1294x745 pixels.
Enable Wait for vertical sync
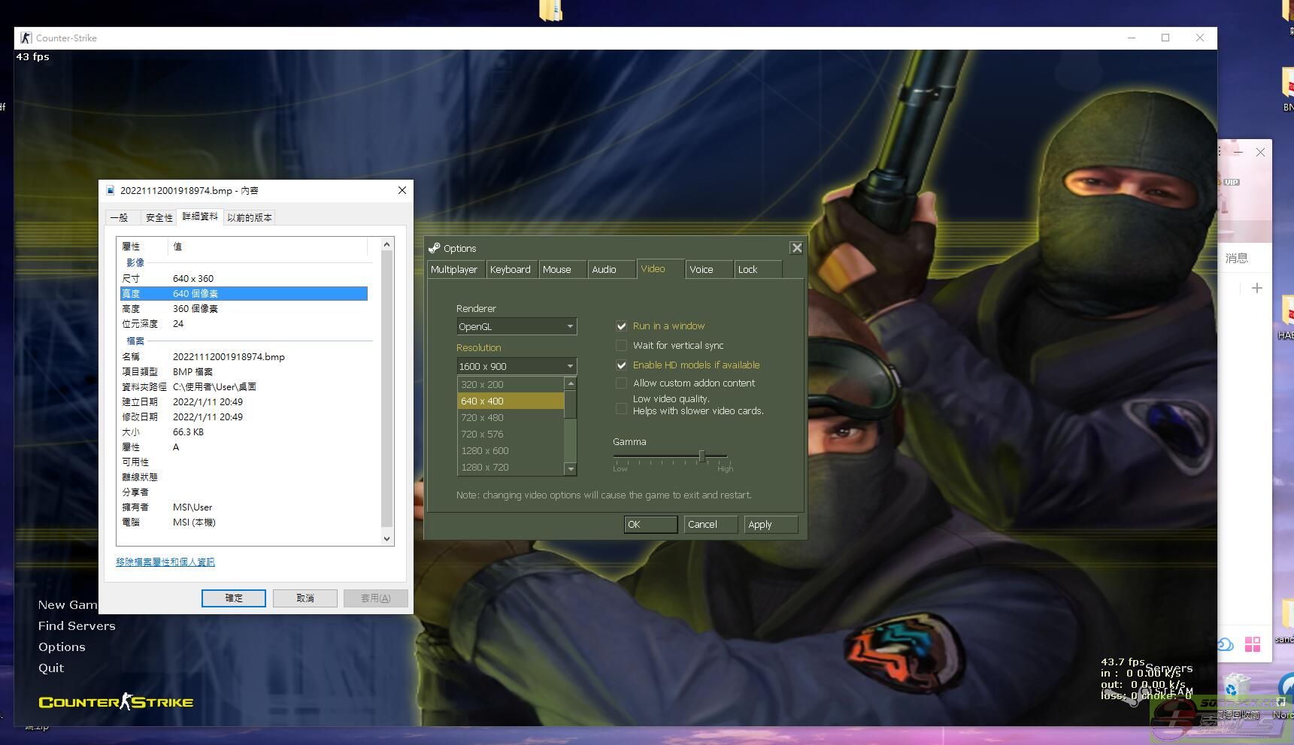pos(621,345)
